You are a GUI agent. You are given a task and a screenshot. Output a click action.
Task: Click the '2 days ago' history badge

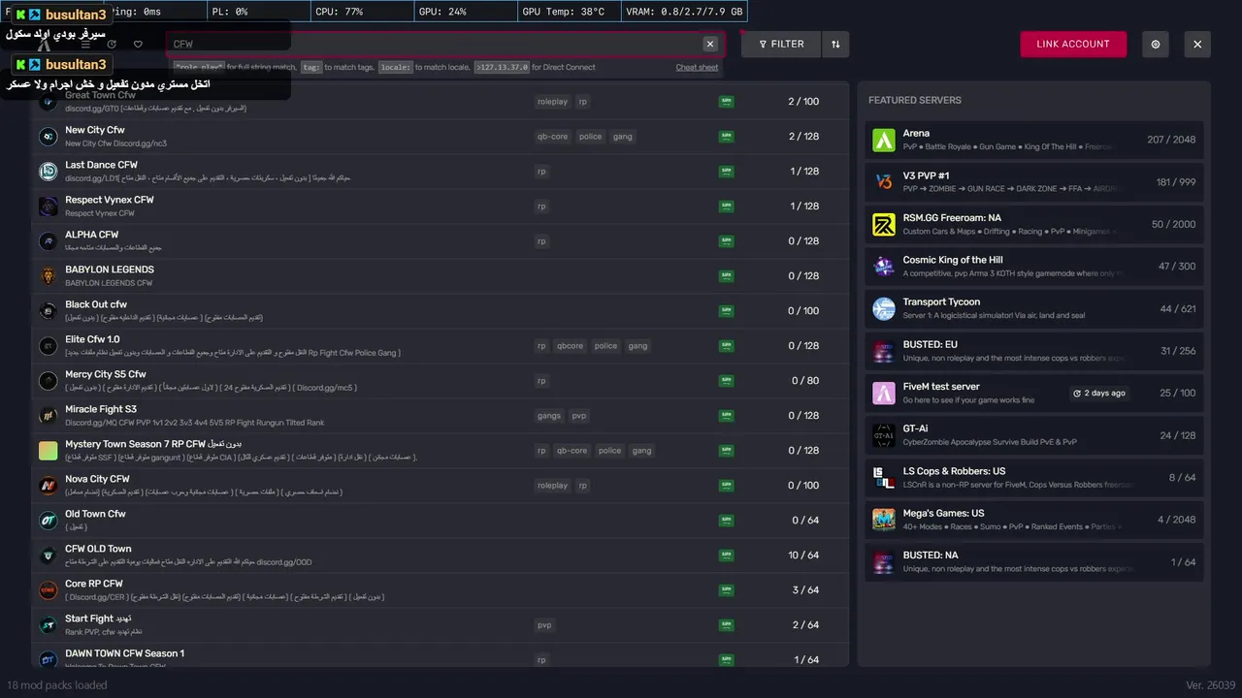(1100, 393)
